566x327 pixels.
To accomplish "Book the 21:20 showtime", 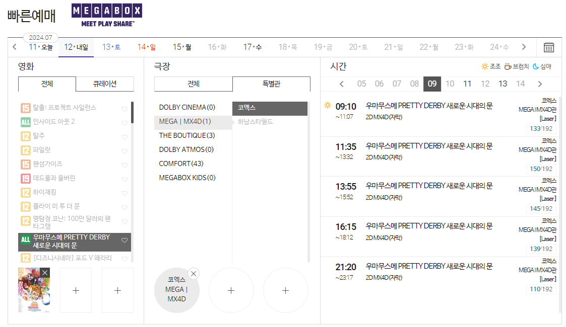I will pos(441,277).
